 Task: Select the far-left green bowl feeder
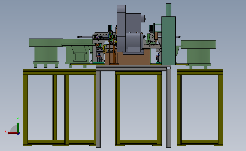click(46, 52)
